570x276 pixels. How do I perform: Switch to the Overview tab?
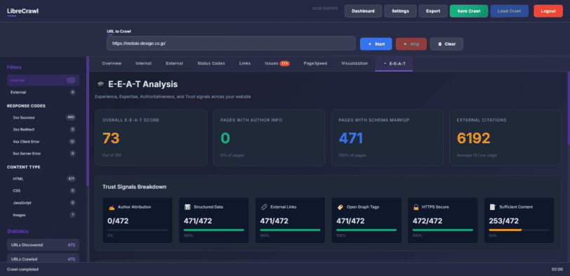112,63
